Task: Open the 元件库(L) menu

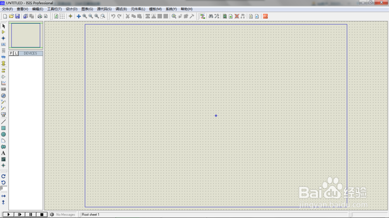Action: click(x=138, y=9)
